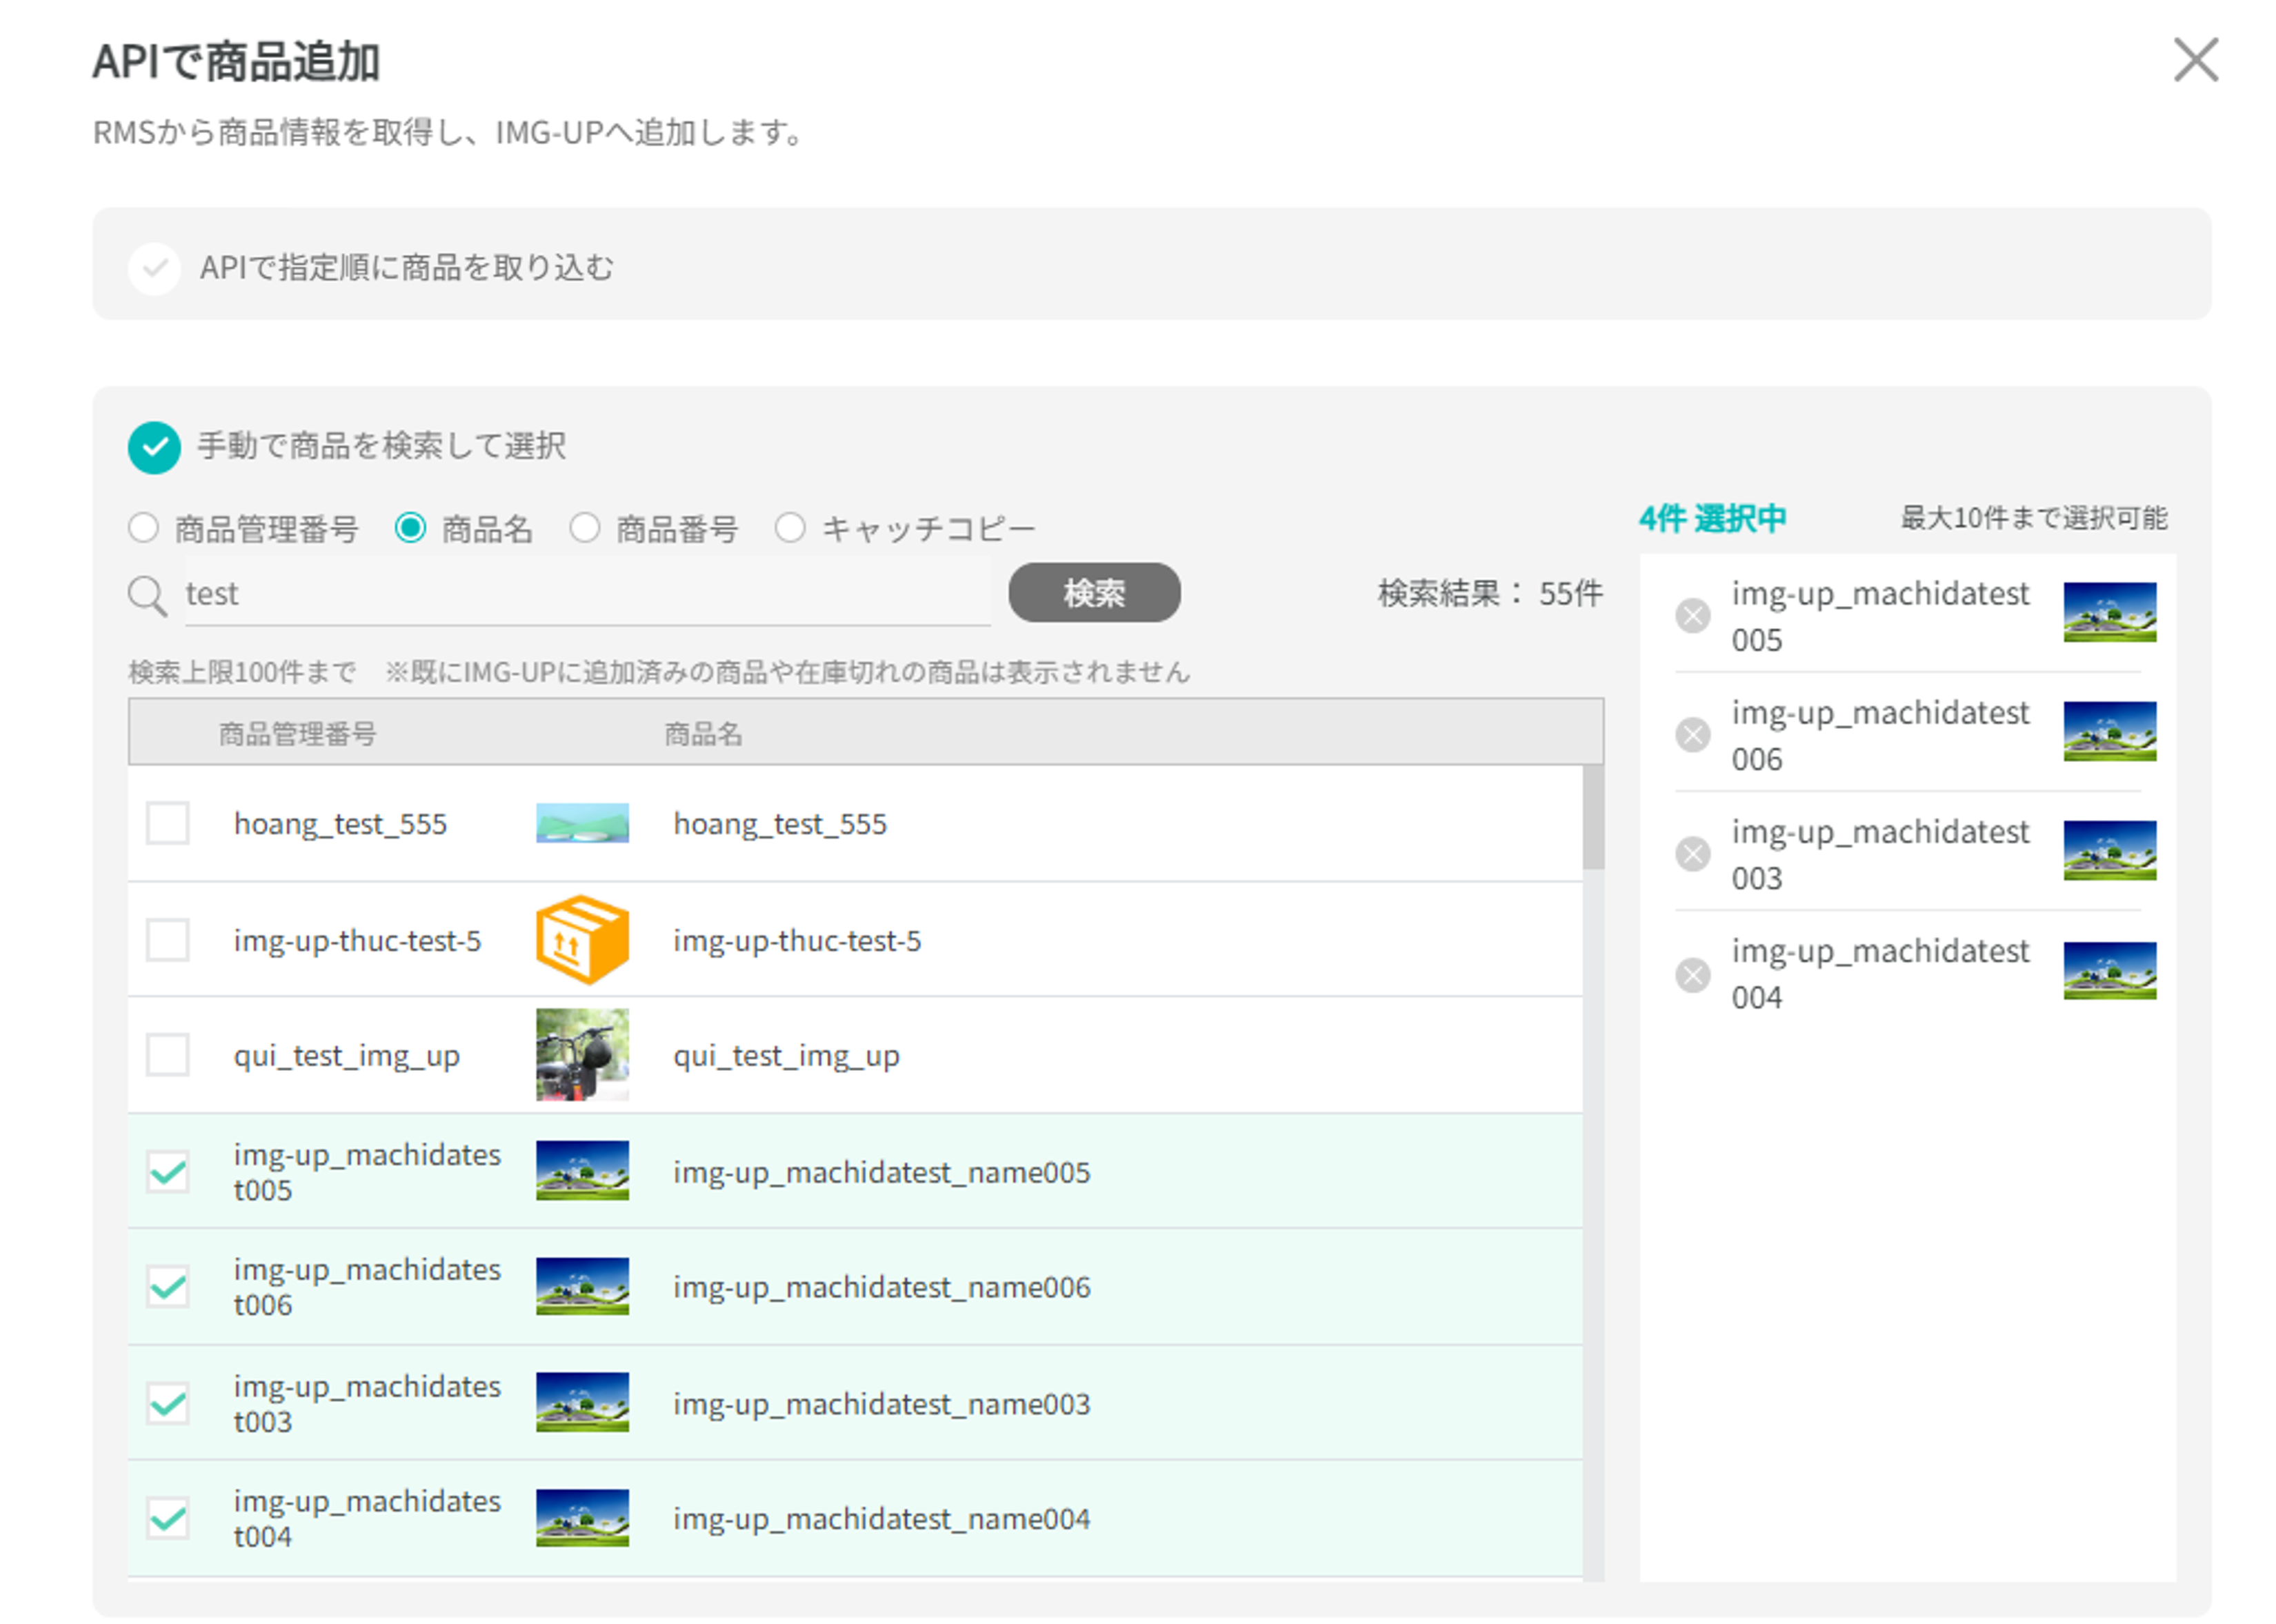Toggle 手動で商品を検索して選択 option
Viewport: 2276px width, 1624px height.
154,447
